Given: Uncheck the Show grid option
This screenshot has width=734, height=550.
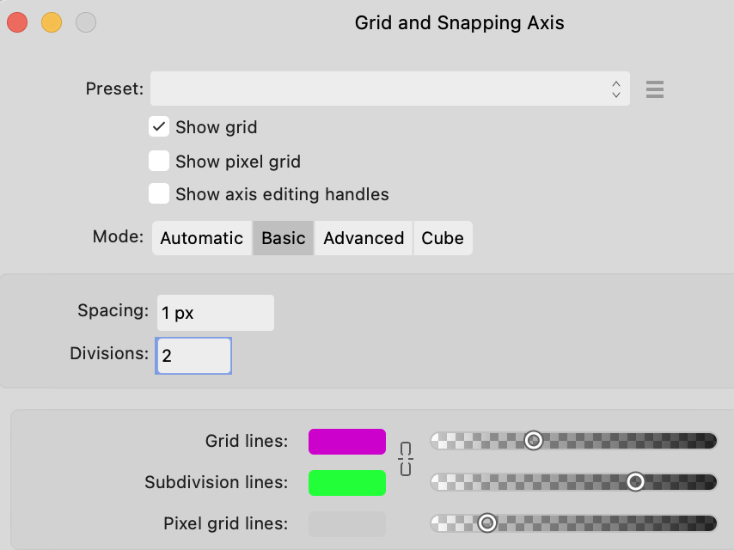Looking at the screenshot, I should coord(158,126).
